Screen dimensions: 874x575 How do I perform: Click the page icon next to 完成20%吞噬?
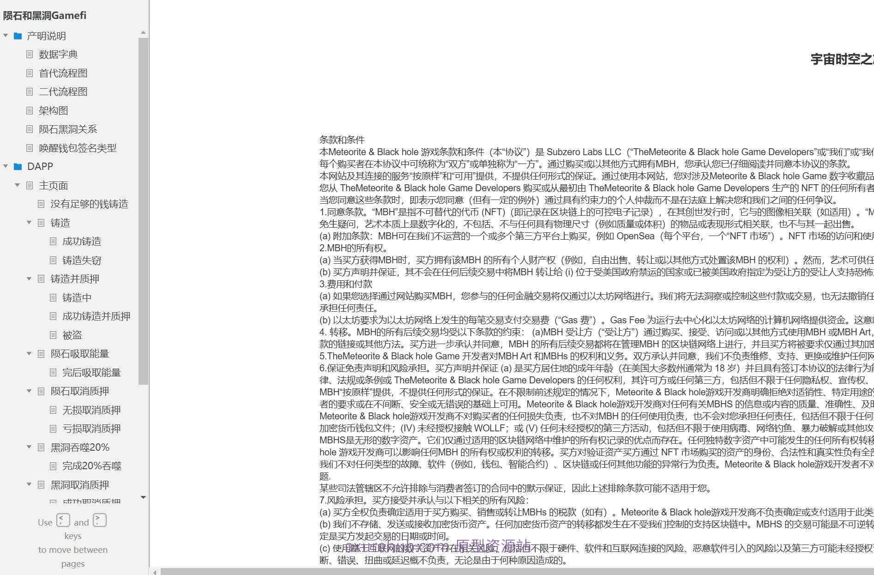click(x=53, y=466)
